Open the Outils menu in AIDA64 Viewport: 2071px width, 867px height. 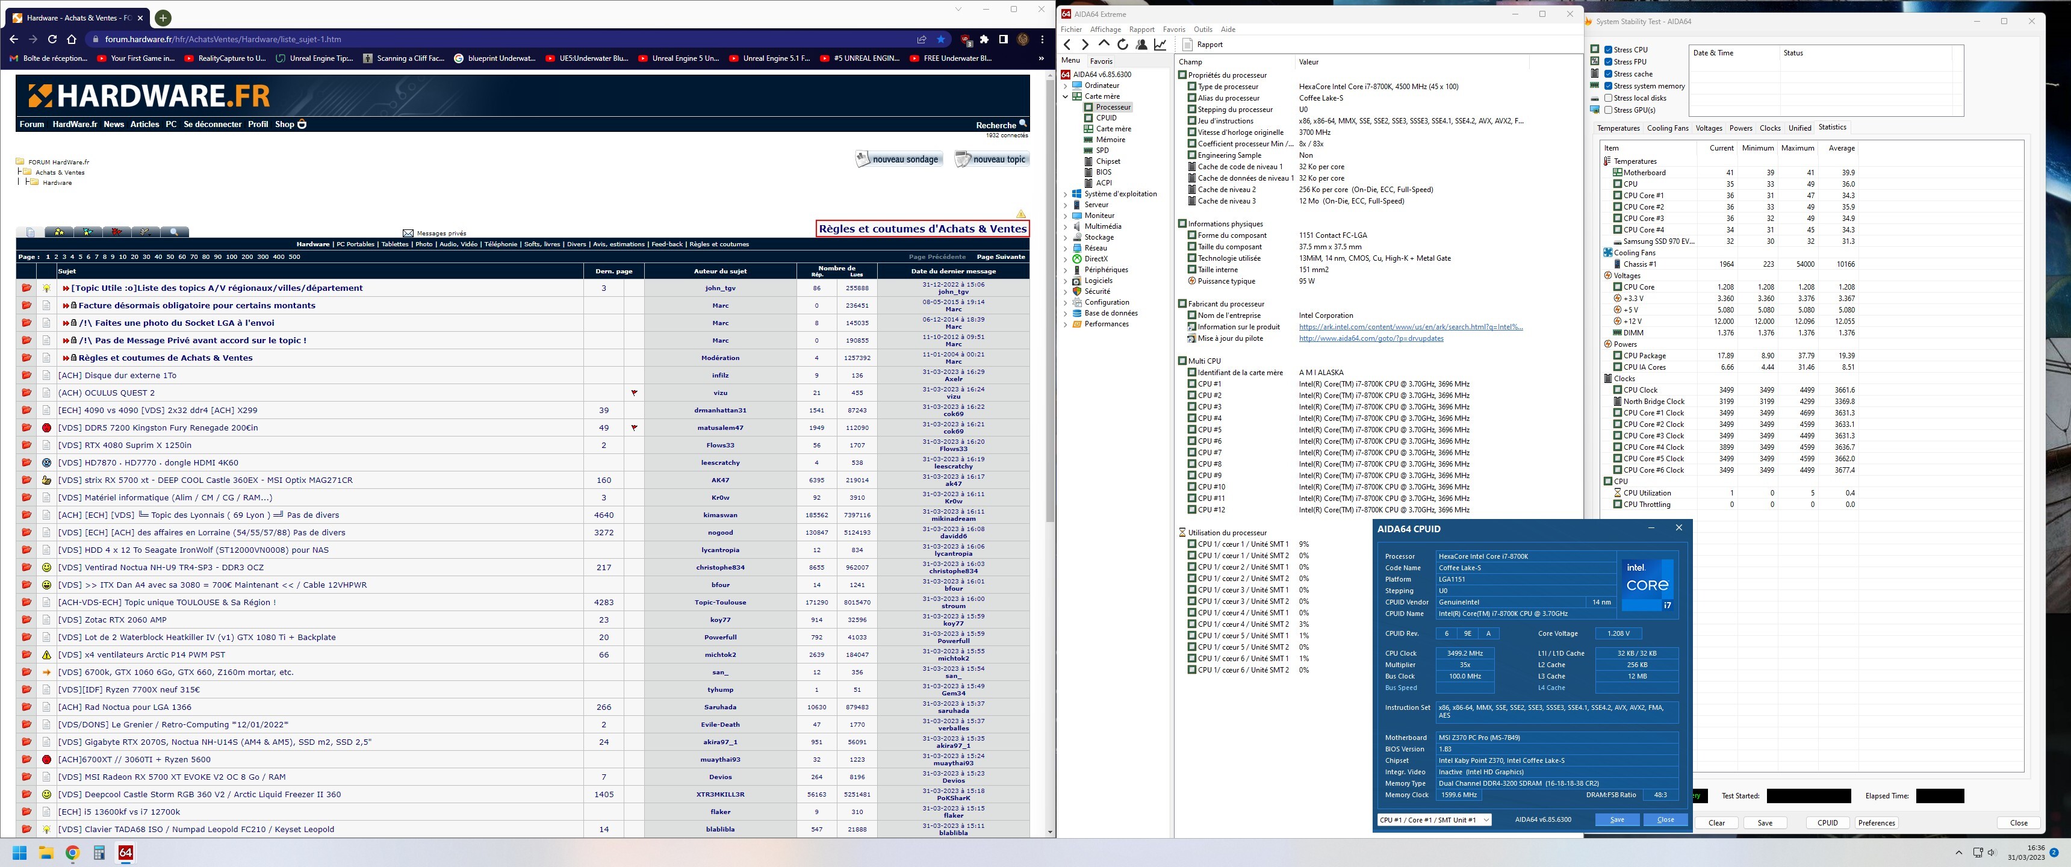click(1203, 30)
